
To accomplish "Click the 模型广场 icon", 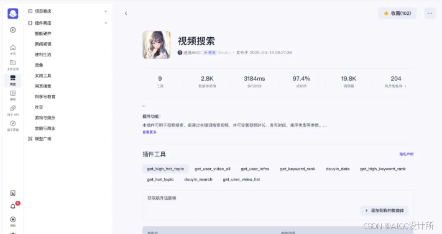I will pyautogui.click(x=30, y=139).
